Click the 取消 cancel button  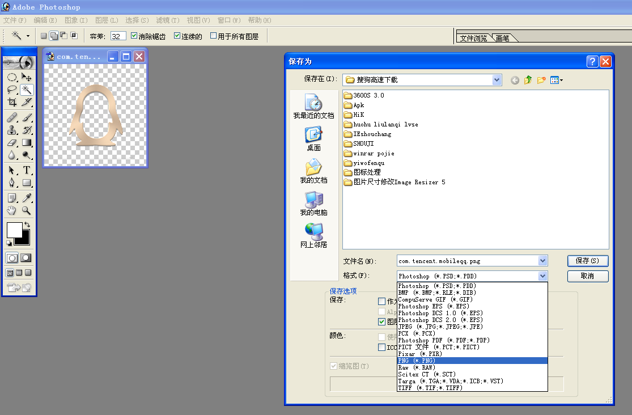(x=588, y=276)
